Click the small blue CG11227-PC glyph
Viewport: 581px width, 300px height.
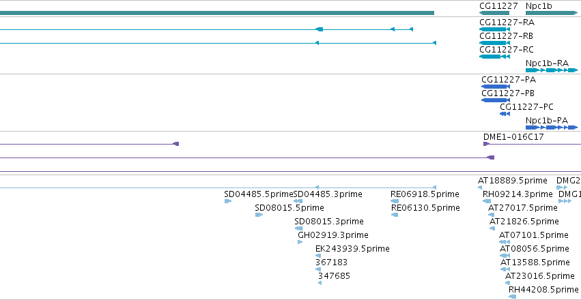(505, 114)
